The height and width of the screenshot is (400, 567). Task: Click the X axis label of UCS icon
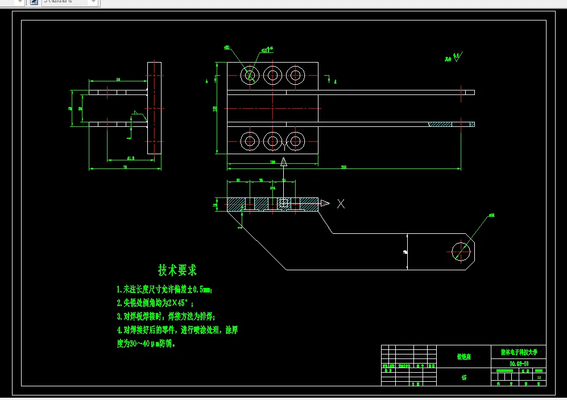(x=341, y=204)
